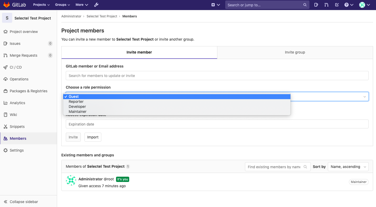This screenshot has width=376, height=207.
Task: Click the GitLab fox logo
Action: pyautogui.click(x=7, y=5)
